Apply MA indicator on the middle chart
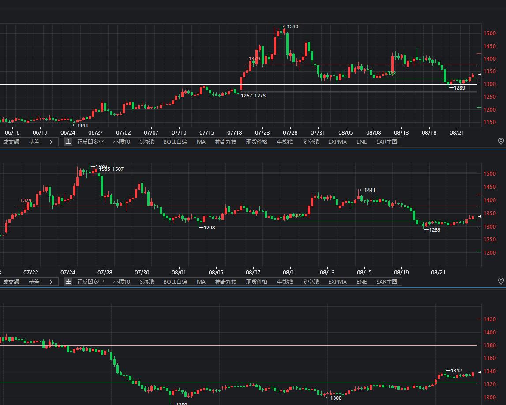 (201, 282)
